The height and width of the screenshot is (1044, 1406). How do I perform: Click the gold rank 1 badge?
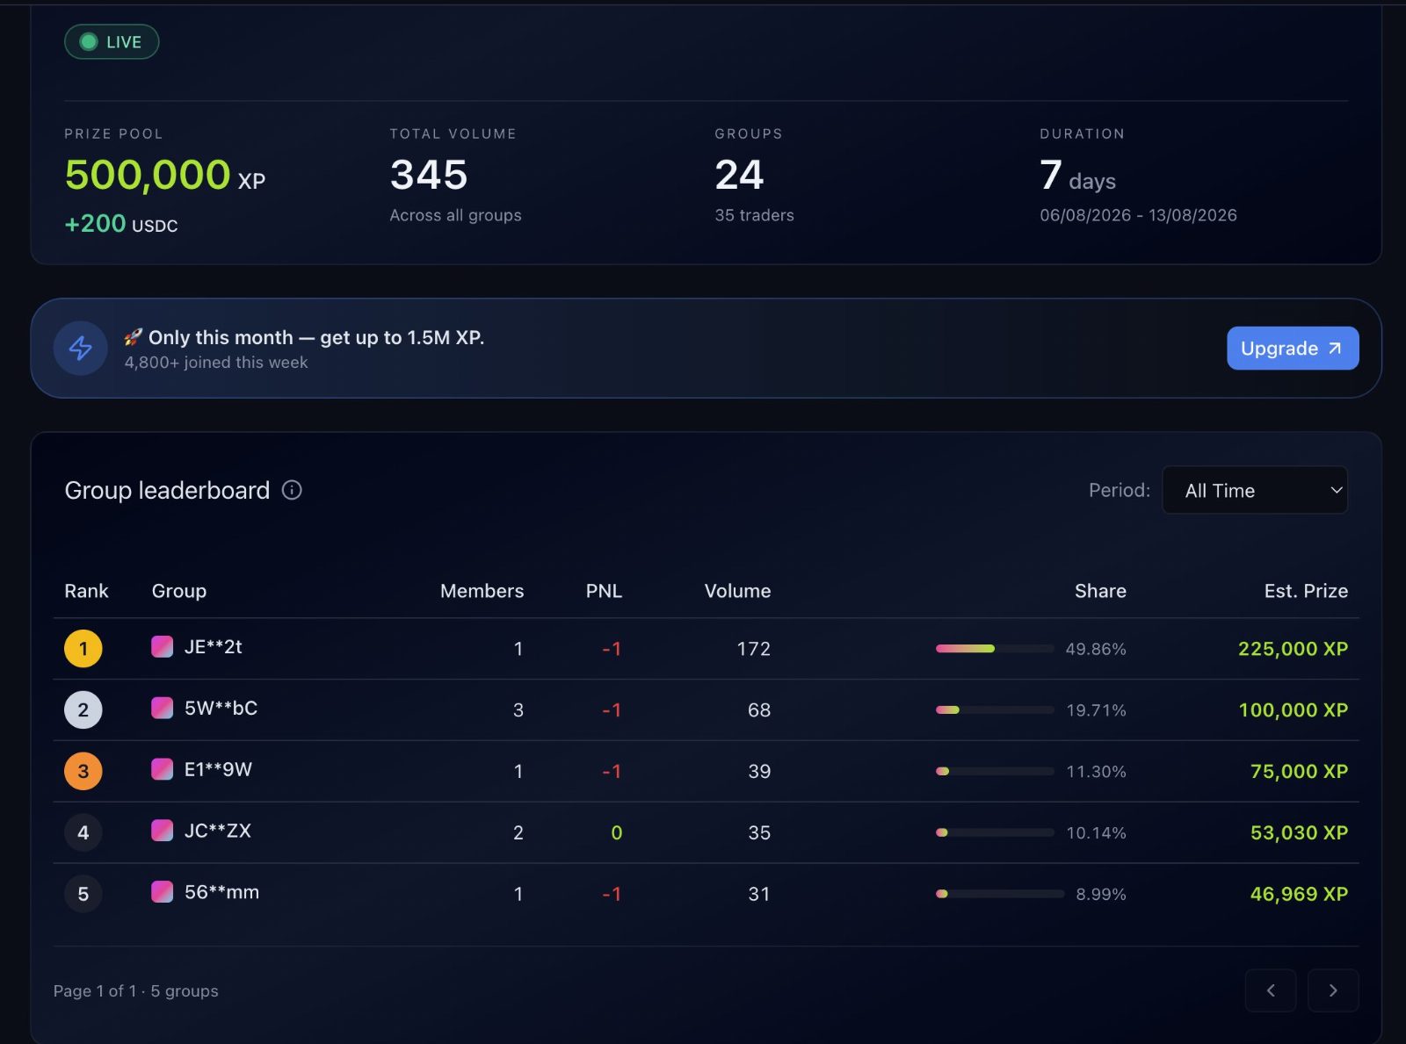click(83, 649)
